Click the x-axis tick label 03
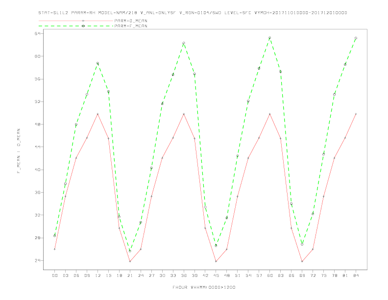Image resolution: width=388 pixels, height=300 pixels. 65,275
